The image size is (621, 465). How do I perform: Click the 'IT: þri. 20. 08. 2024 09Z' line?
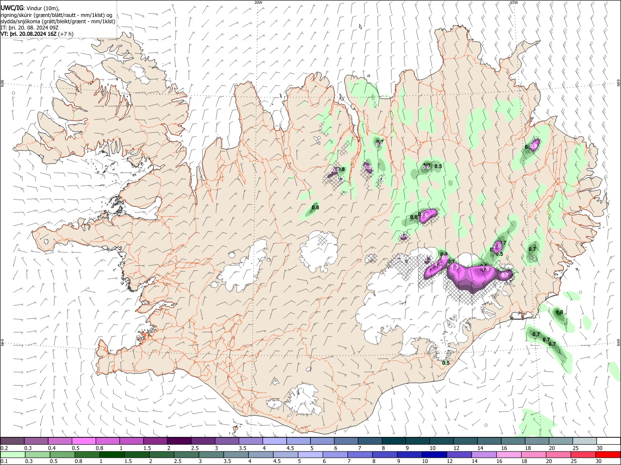[x=30, y=28]
